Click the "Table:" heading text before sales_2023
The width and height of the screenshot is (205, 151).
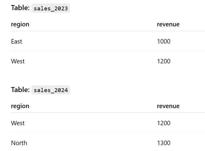point(20,8)
